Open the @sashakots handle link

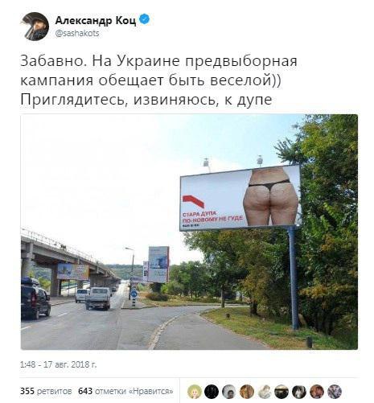pos(77,33)
